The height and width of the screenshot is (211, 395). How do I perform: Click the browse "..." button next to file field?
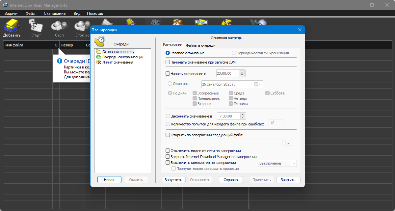click(x=289, y=143)
